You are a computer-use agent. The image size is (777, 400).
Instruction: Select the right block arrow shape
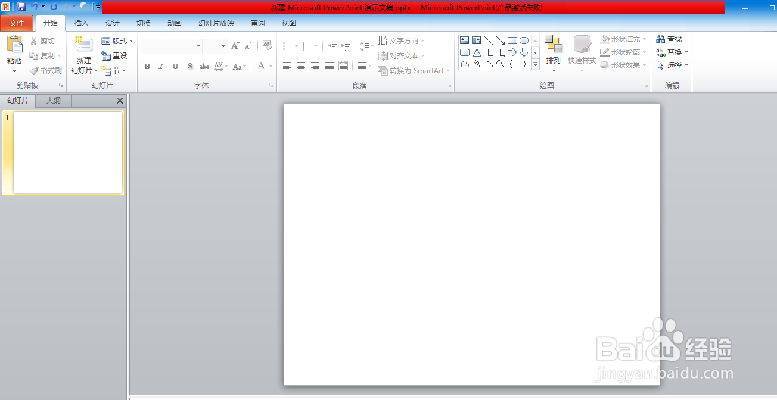point(512,52)
